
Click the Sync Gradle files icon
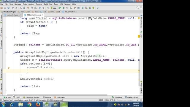(83, 8)
